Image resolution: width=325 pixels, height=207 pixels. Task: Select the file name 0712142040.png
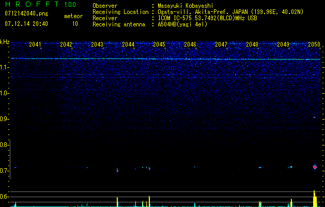26,13
